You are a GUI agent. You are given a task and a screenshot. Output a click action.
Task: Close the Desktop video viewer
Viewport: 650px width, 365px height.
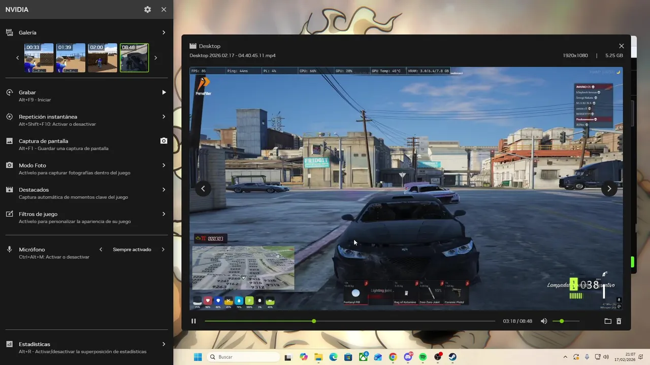tap(621, 46)
